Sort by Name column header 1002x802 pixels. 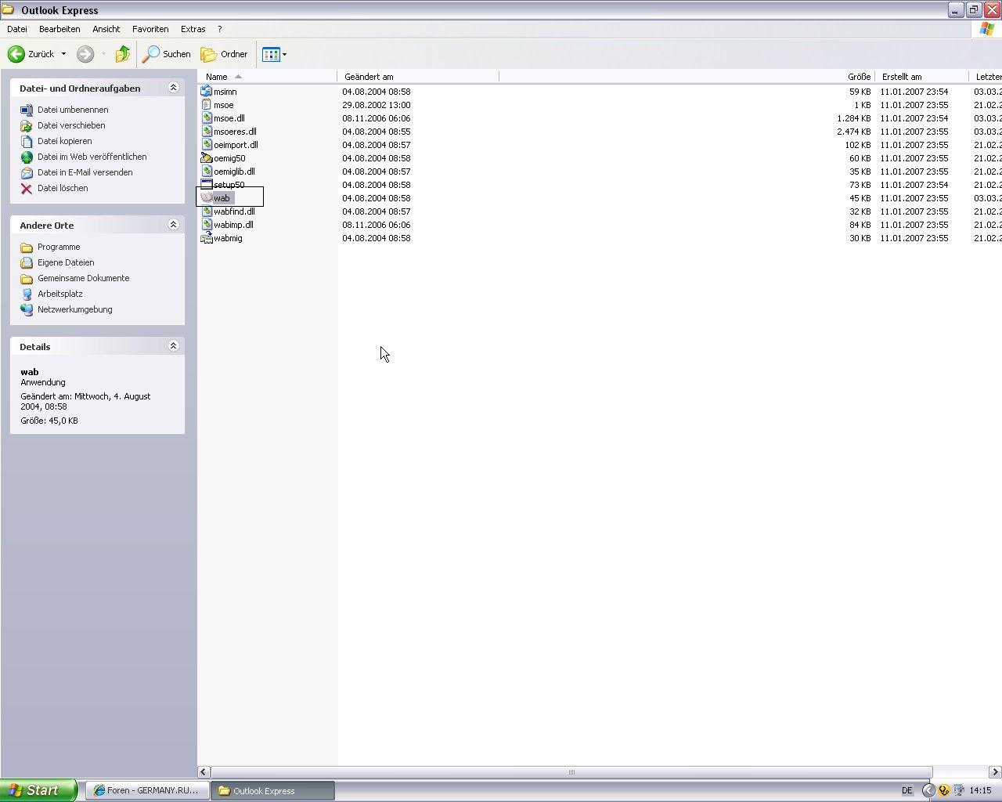pos(268,77)
